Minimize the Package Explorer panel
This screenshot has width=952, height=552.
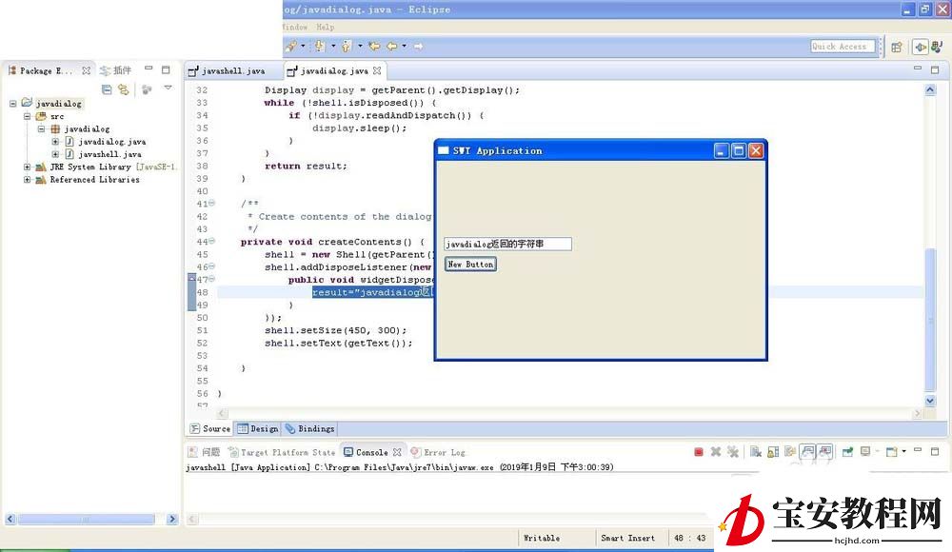[149, 69]
